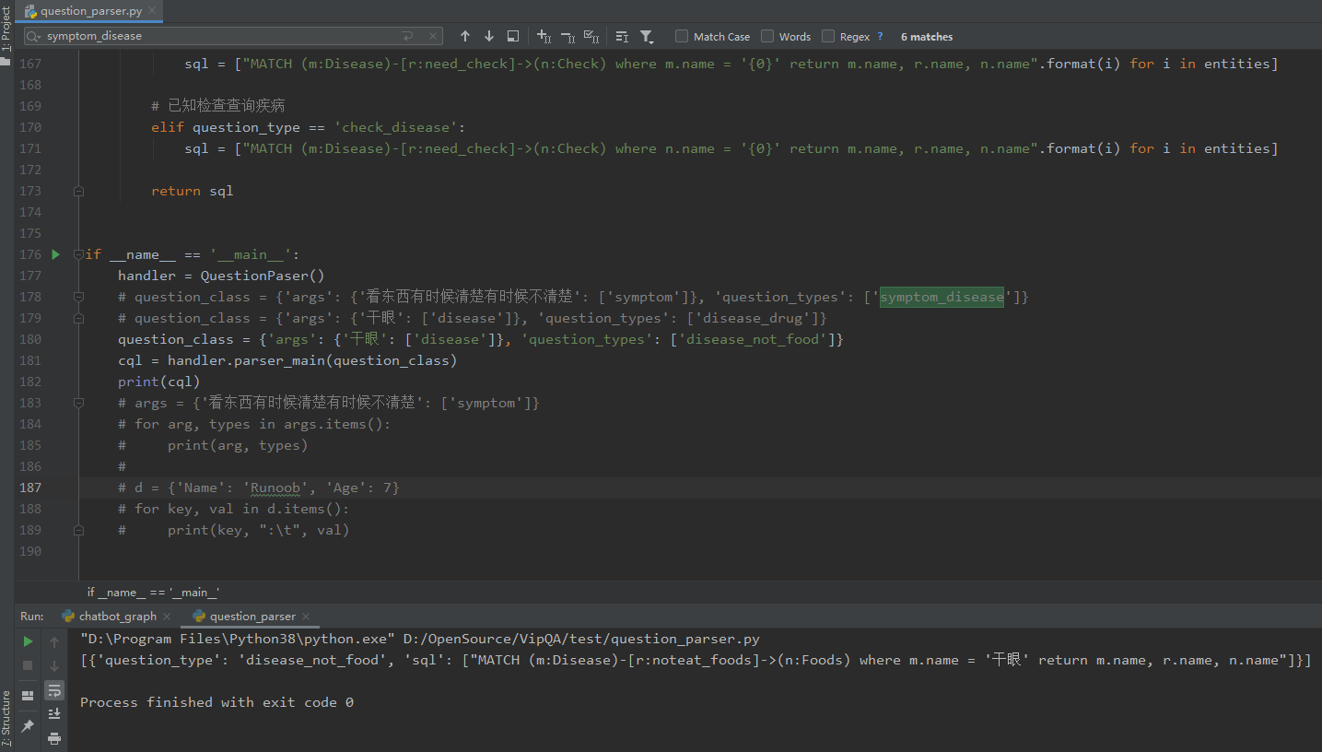This screenshot has width=1322, height=752.
Task: Rerun with the green play button
Action: (28, 641)
